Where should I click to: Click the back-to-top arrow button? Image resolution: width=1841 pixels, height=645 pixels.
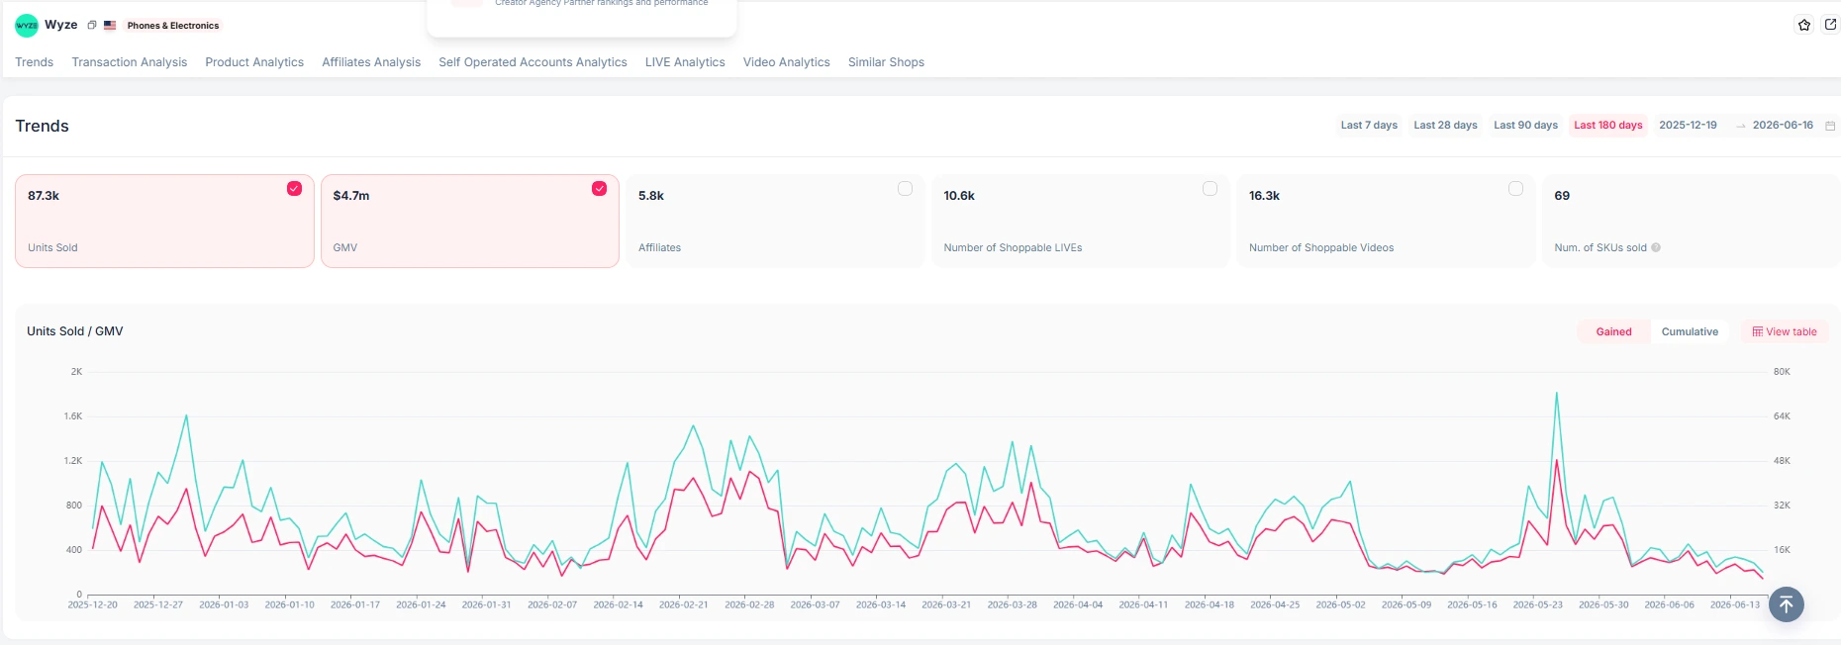pos(1787,604)
